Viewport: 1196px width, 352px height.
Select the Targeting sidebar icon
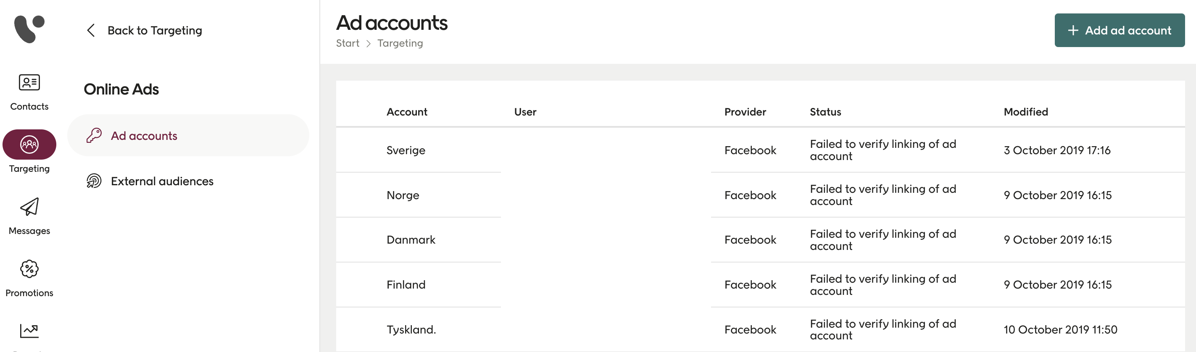pos(29,144)
